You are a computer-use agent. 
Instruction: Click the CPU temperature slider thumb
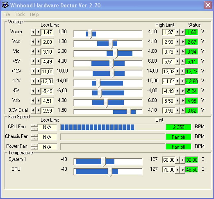tap(110, 172)
